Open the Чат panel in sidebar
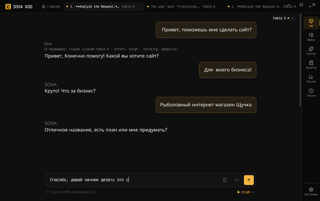 [x=311, y=23]
